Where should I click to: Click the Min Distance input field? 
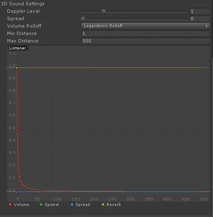[145, 33]
